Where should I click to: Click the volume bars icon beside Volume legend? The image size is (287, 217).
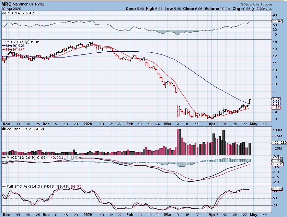coord(4,129)
